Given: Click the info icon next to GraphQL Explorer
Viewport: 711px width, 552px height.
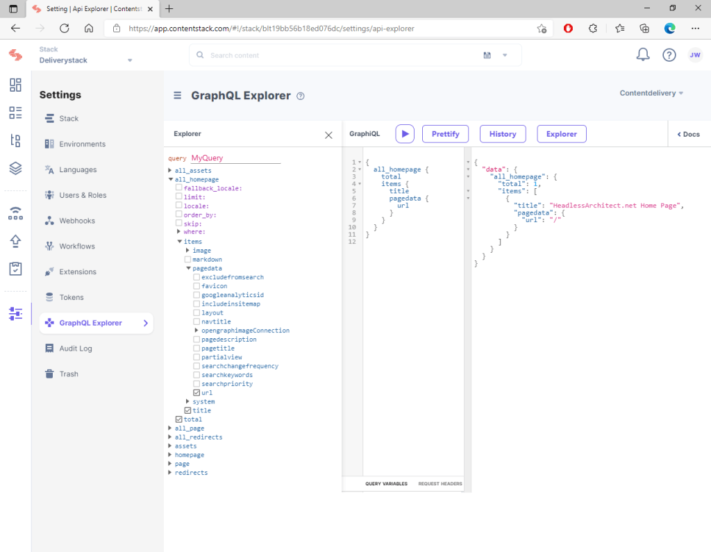Looking at the screenshot, I should coord(301,97).
